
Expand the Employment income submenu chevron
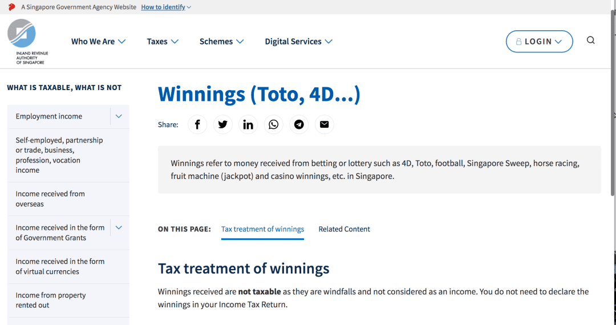(119, 116)
